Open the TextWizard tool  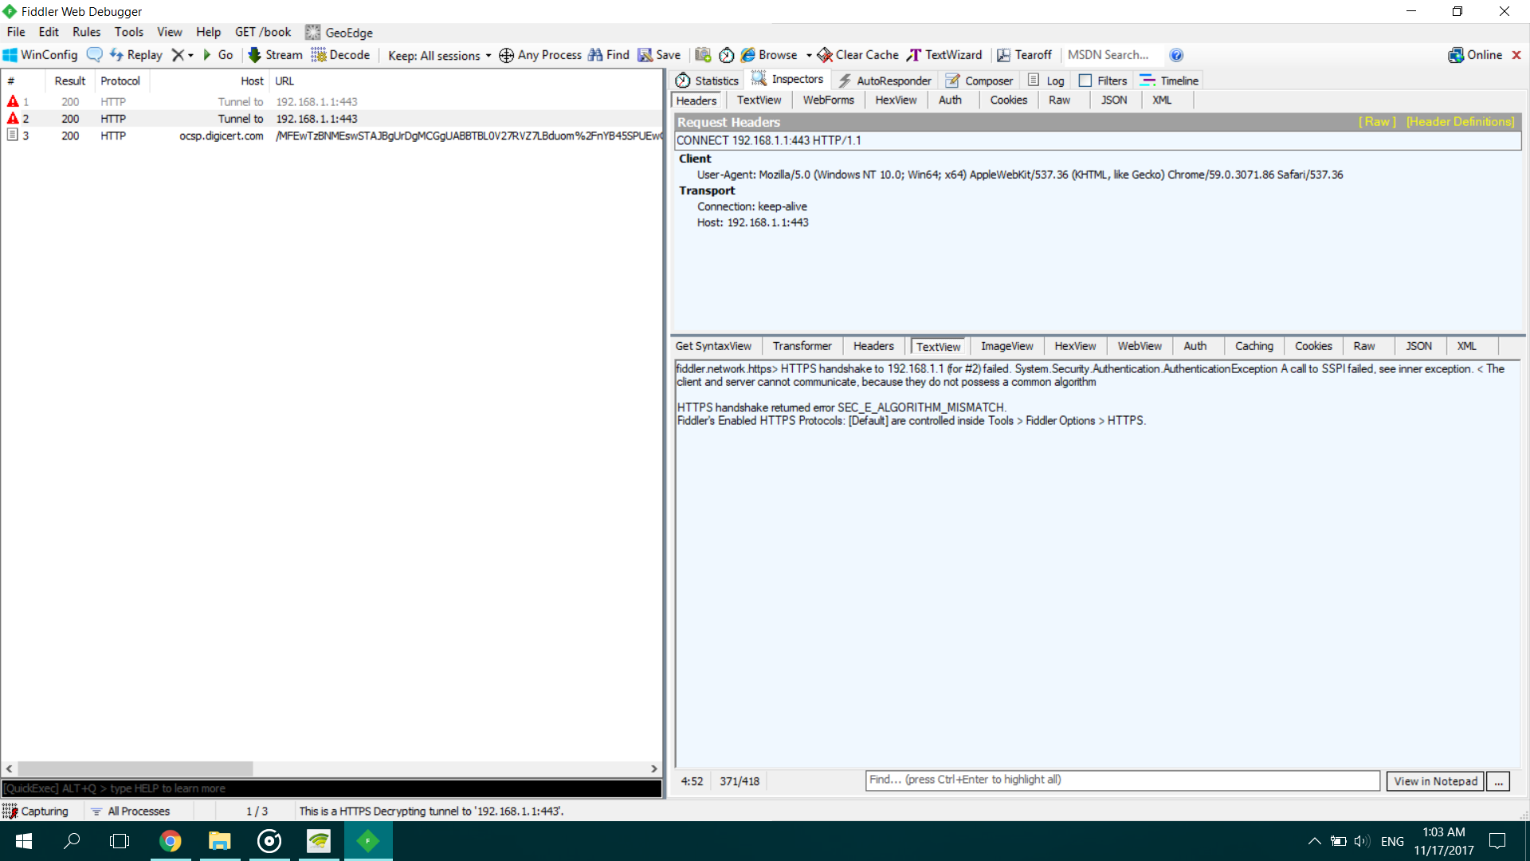click(945, 55)
